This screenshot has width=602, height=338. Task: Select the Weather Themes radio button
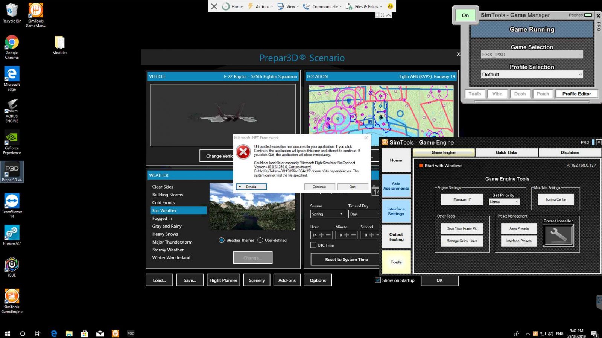click(x=222, y=240)
